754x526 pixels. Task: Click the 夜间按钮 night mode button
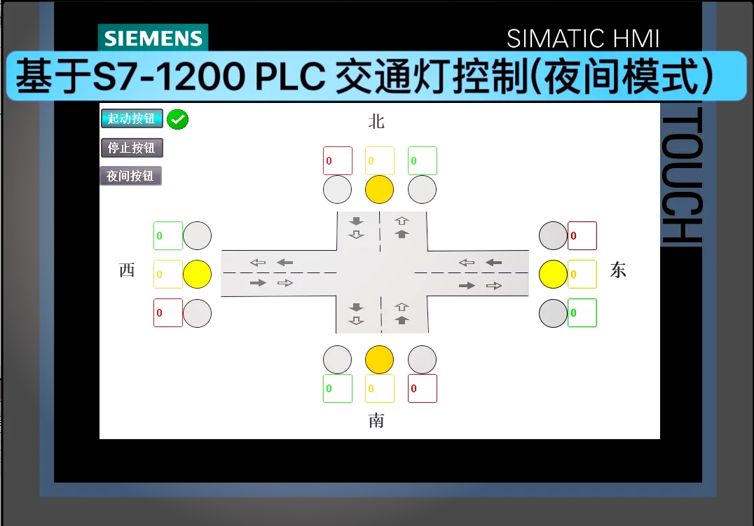pyautogui.click(x=131, y=176)
